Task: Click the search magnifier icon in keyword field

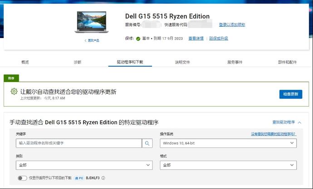Action: point(147,143)
